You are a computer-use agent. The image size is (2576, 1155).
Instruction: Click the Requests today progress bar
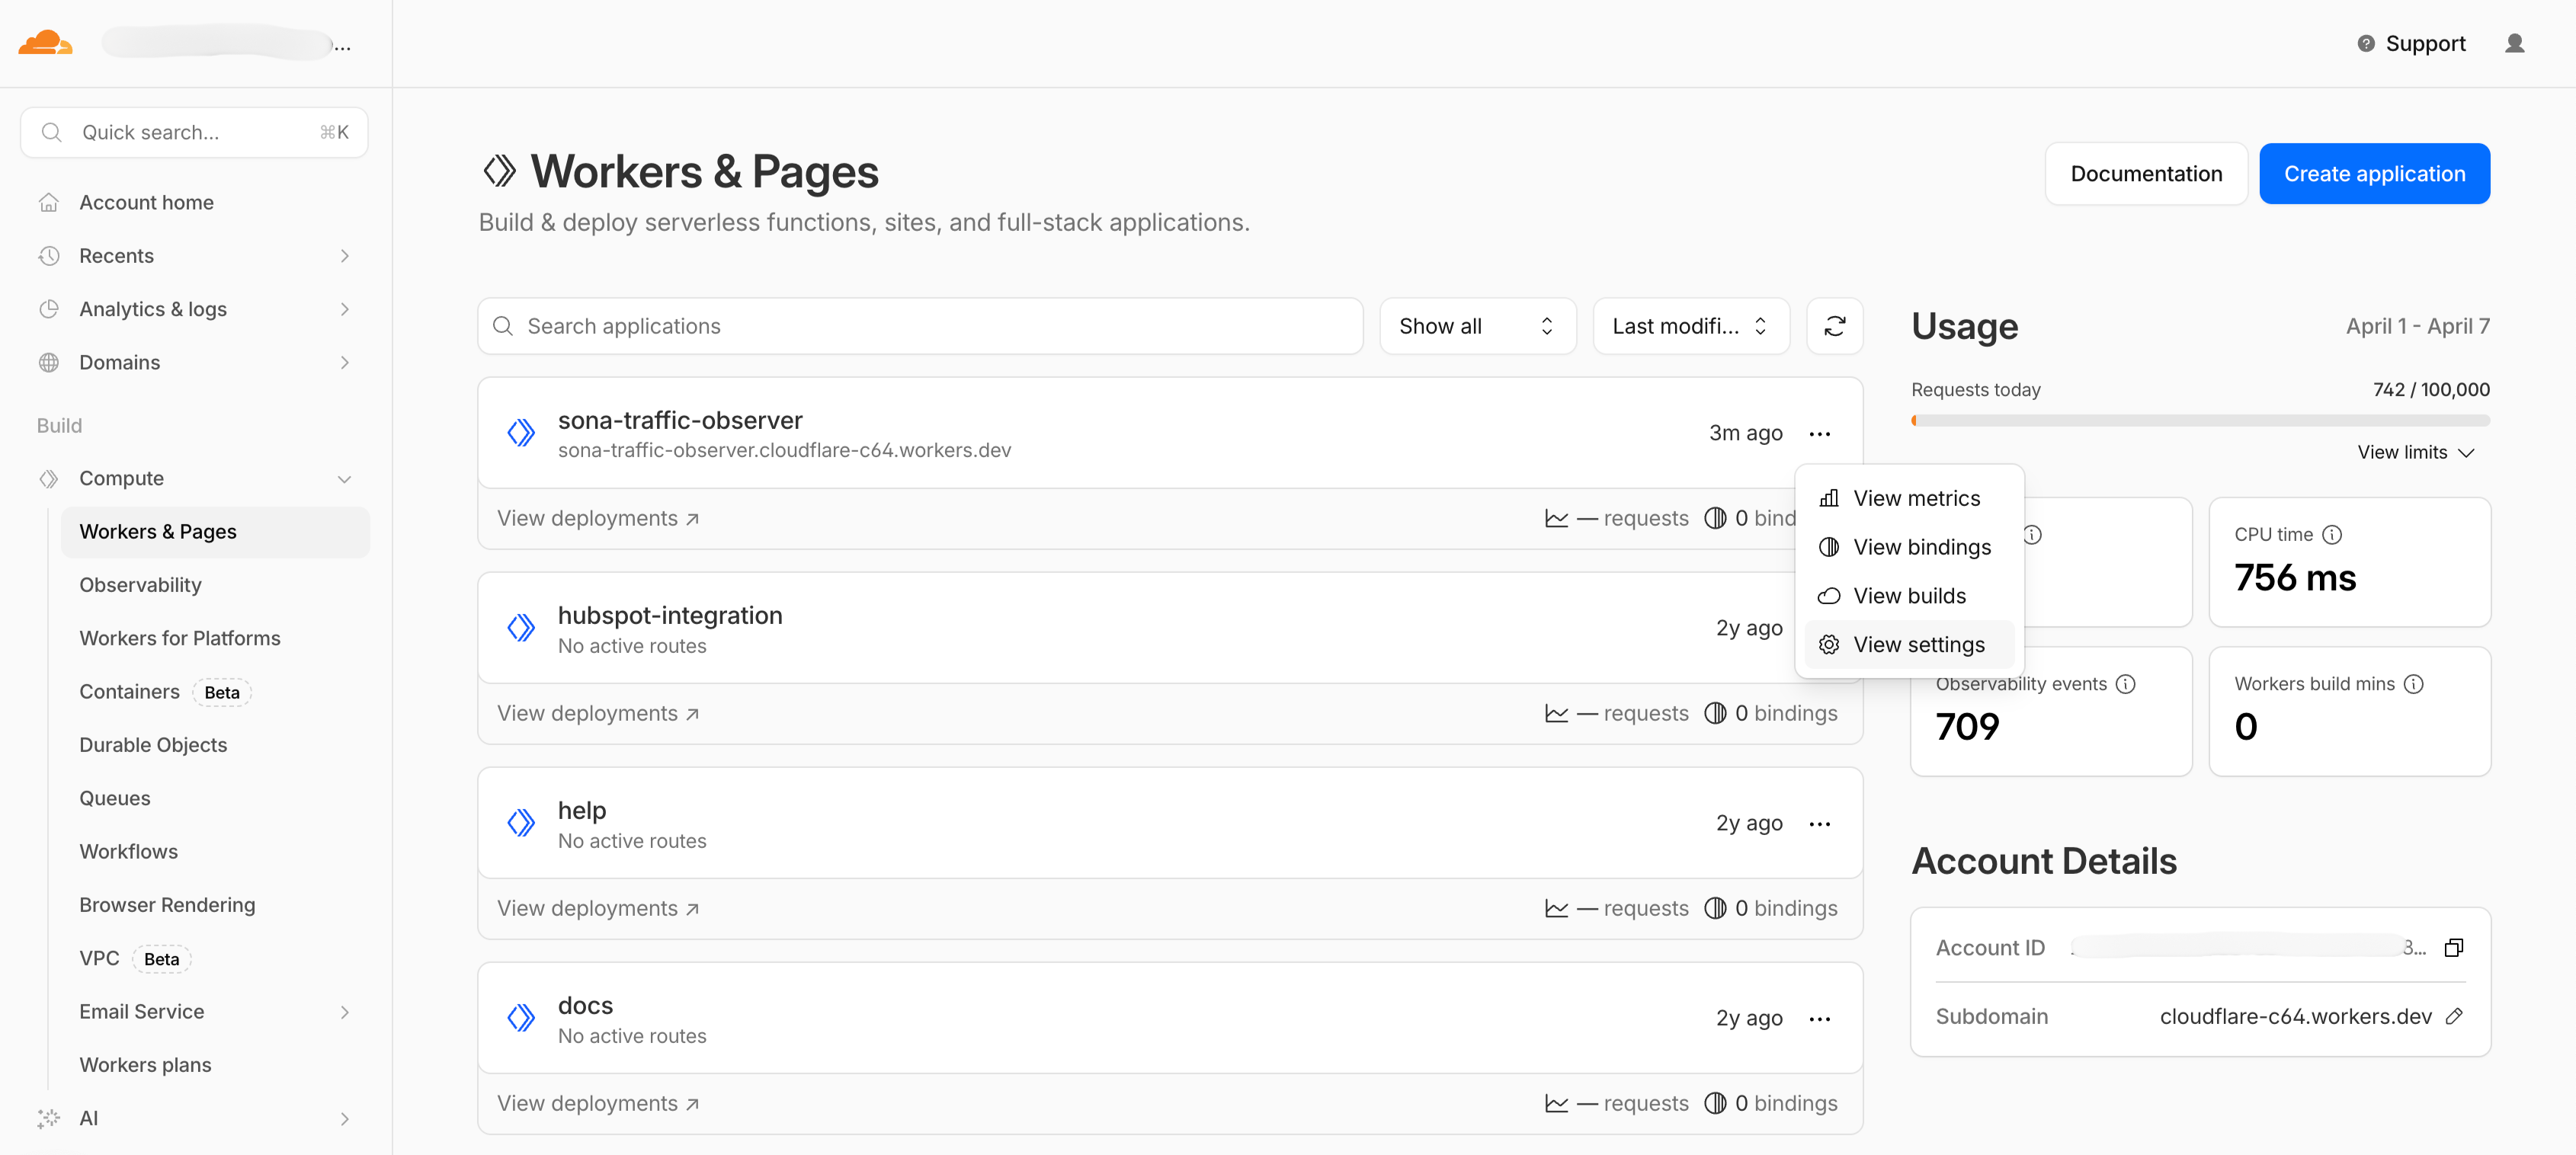pyautogui.click(x=2200, y=420)
